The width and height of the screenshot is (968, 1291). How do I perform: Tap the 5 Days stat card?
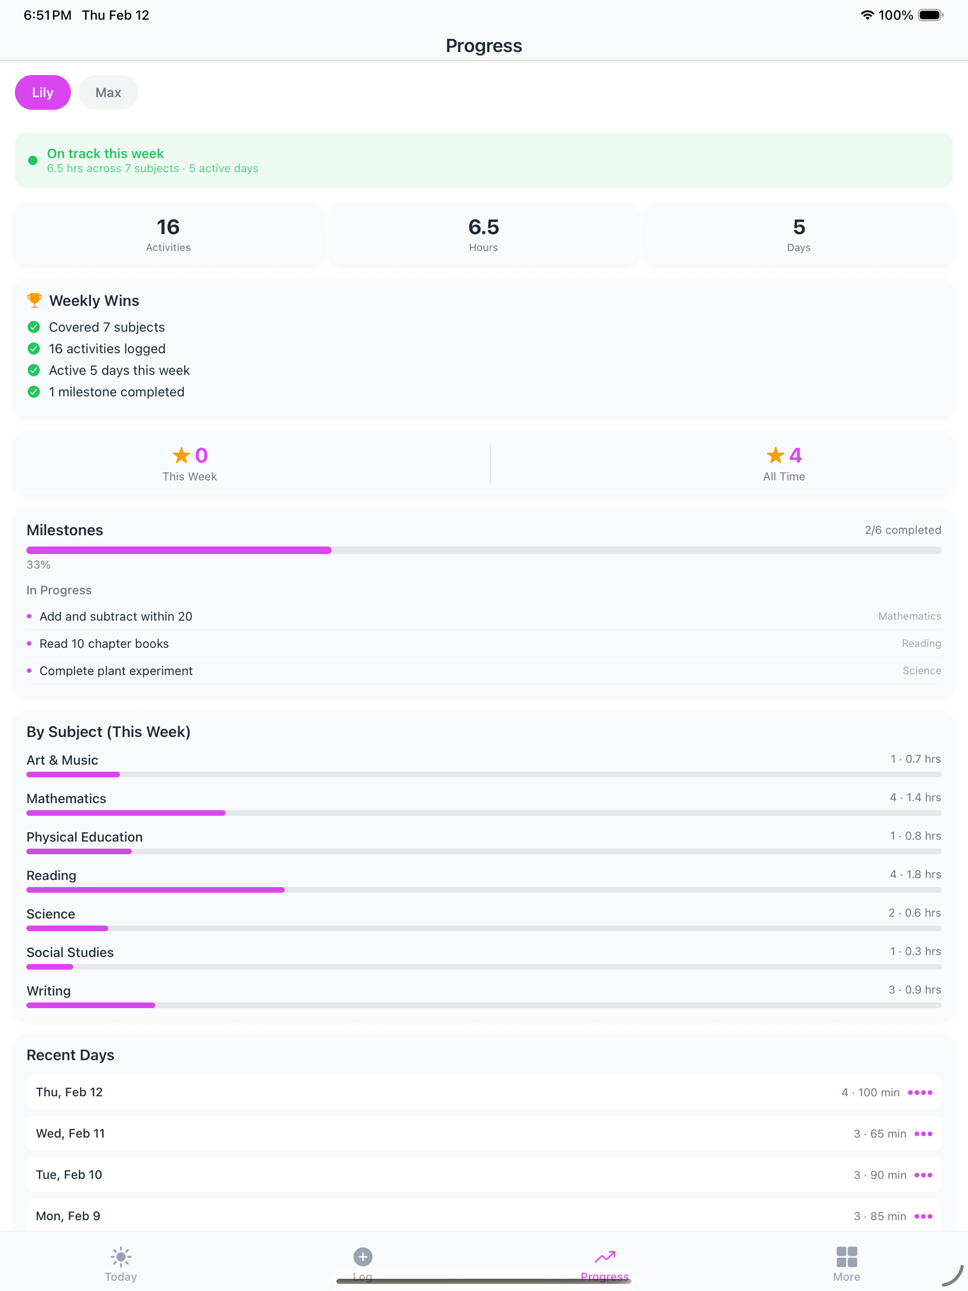[x=799, y=235]
